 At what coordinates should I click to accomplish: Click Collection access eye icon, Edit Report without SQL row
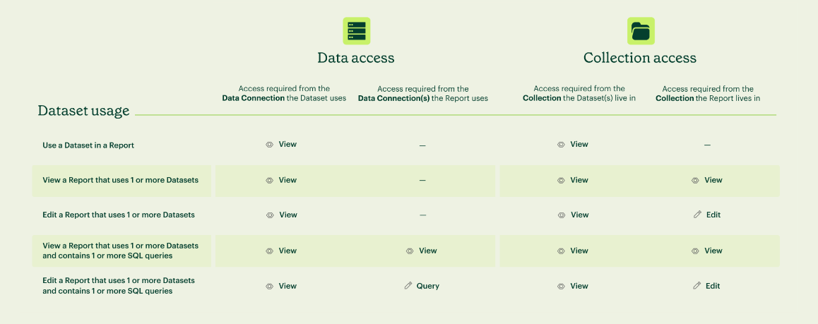pos(562,215)
